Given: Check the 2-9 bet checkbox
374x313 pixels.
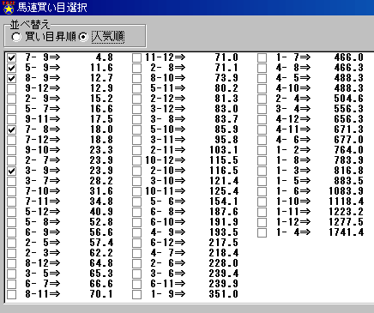Looking at the screenshot, I should [11, 99].
